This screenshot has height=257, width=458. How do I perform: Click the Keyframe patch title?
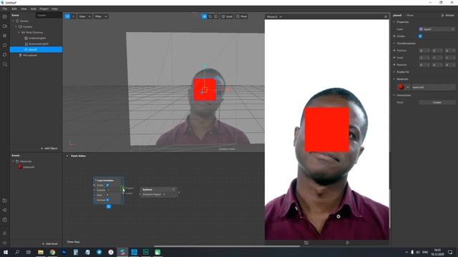[147, 189]
